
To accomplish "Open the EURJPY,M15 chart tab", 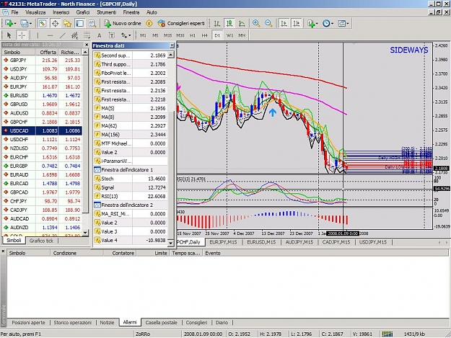I will coord(223,242).
